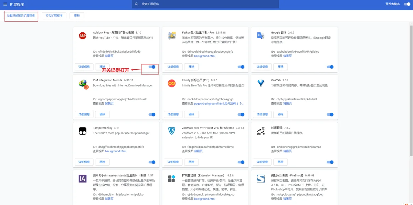Click 移除 on the OneTab card
Screen dimensions: 413x205
coord(280,114)
